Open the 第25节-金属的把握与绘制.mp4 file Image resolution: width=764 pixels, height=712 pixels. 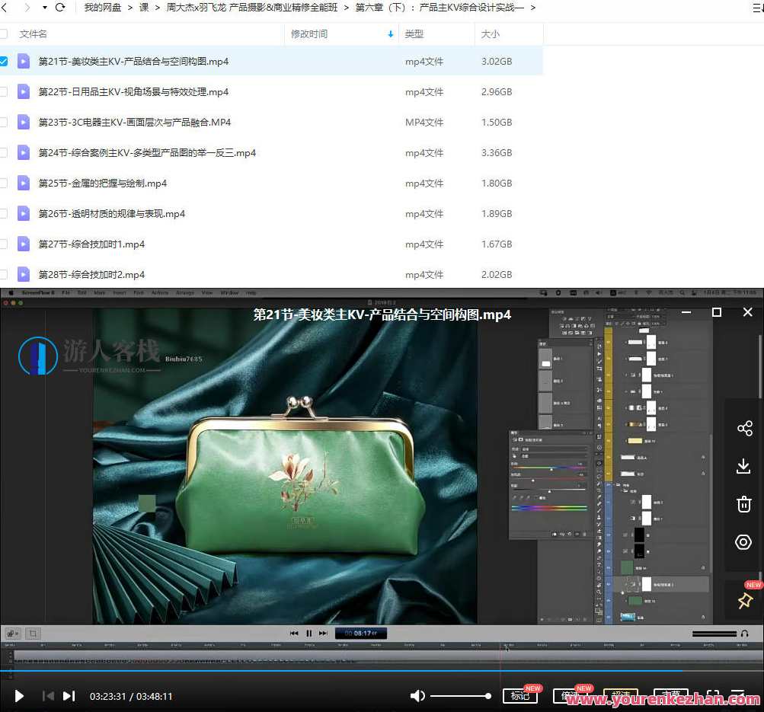103,184
